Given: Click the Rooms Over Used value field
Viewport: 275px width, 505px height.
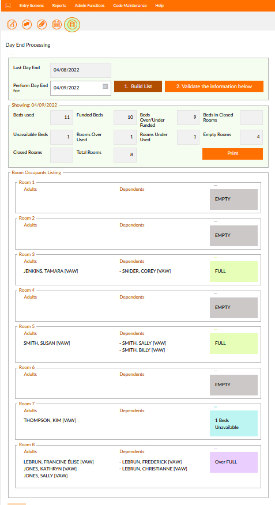Looking at the screenshot, I should (x=125, y=137).
